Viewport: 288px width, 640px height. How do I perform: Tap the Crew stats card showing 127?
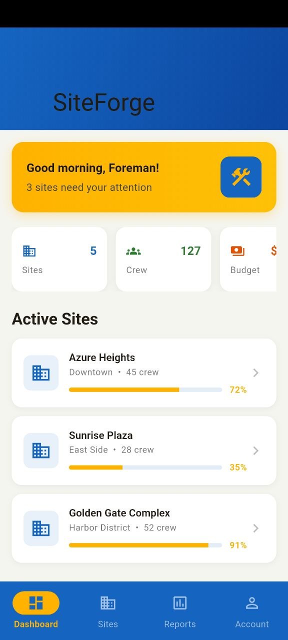pyautogui.click(x=163, y=259)
